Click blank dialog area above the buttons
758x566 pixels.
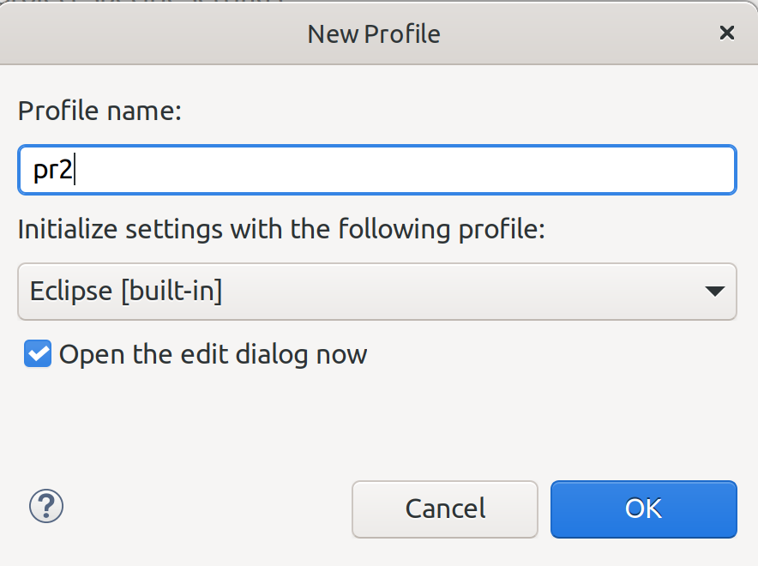click(377, 420)
